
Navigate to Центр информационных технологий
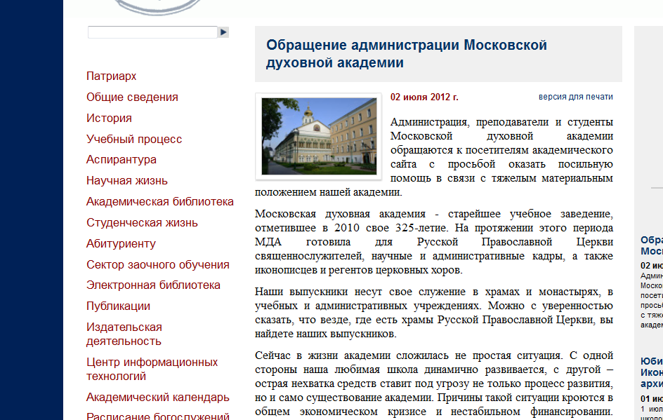[152, 369]
